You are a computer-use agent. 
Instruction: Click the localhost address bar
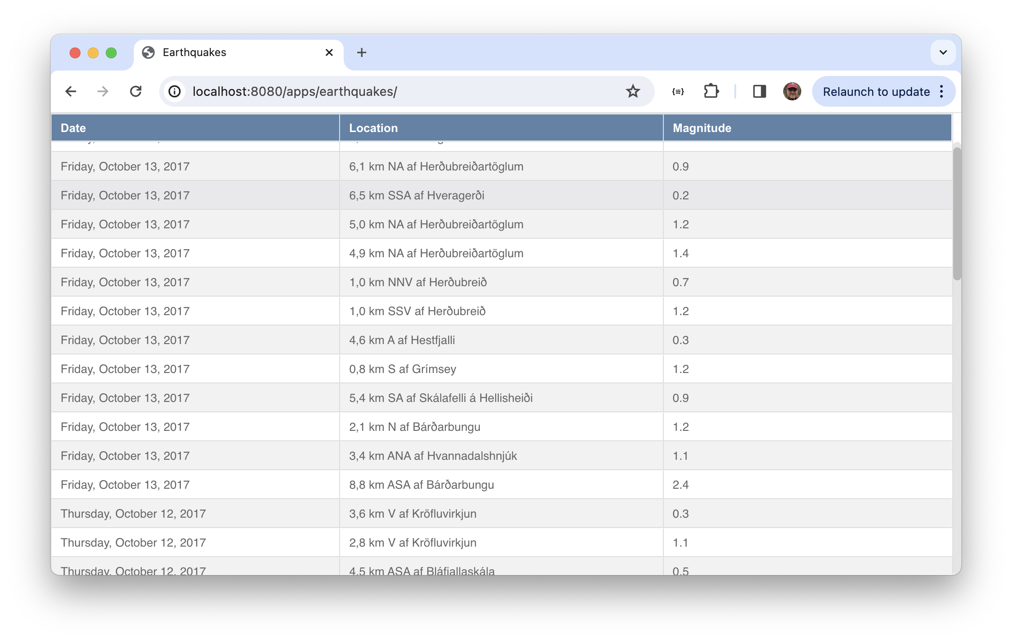pos(398,92)
